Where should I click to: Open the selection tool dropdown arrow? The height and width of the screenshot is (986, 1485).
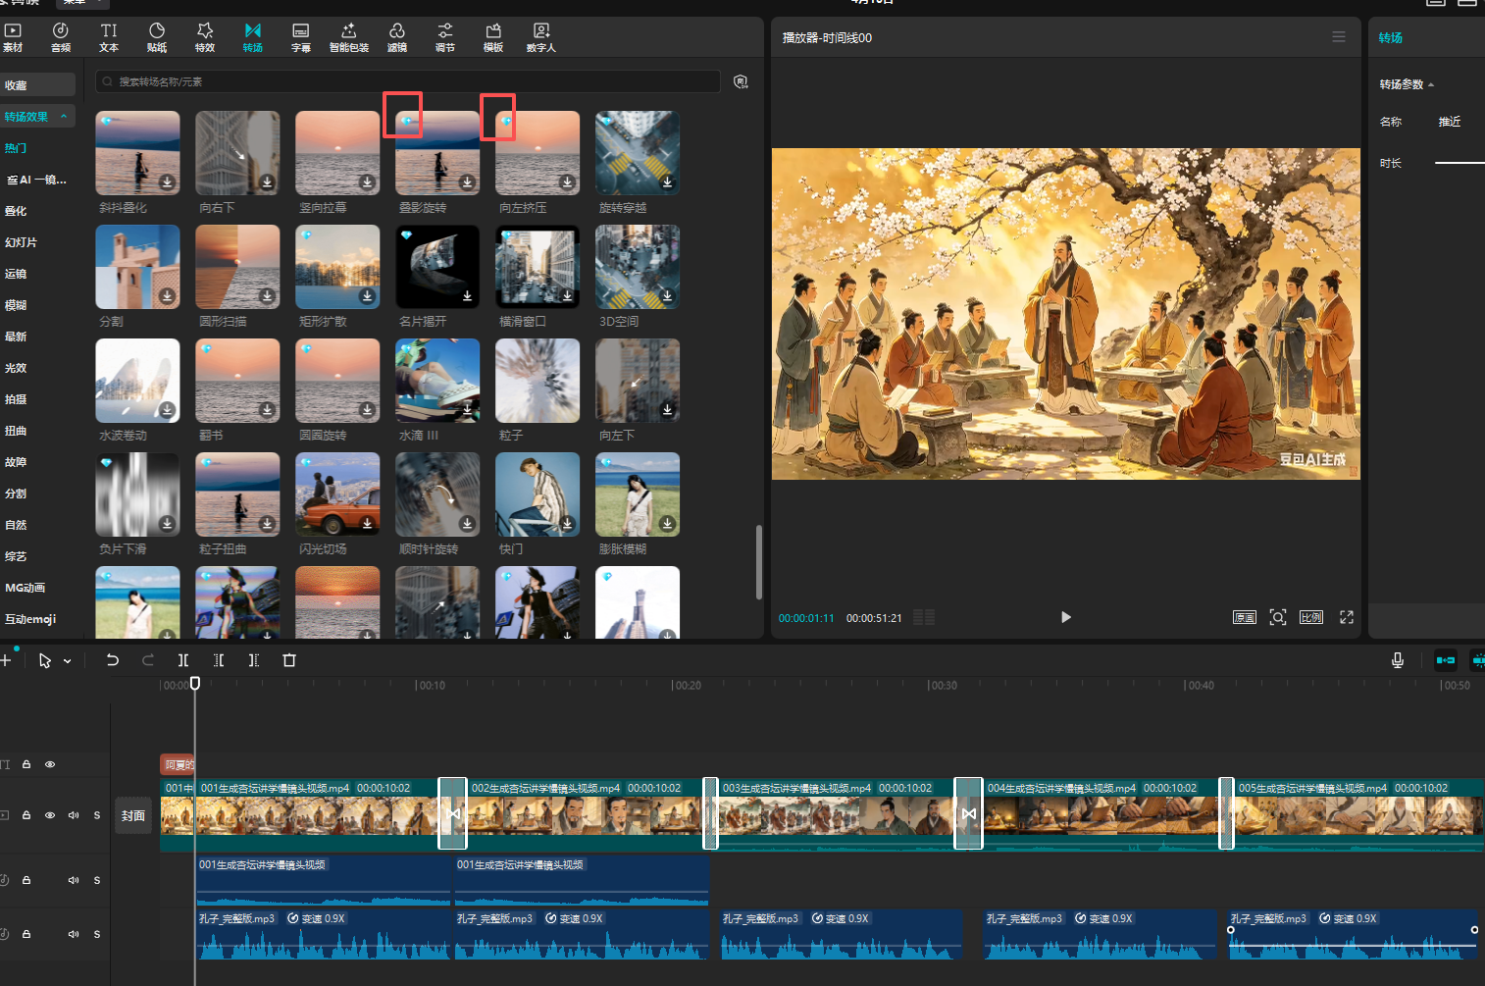pyautogui.click(x=67, y=661)
